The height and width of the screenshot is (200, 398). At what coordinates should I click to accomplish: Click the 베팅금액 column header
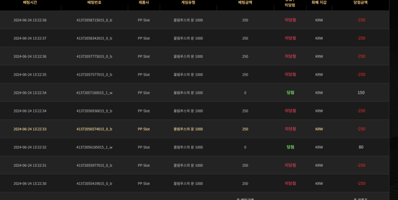tap(245, 2)
